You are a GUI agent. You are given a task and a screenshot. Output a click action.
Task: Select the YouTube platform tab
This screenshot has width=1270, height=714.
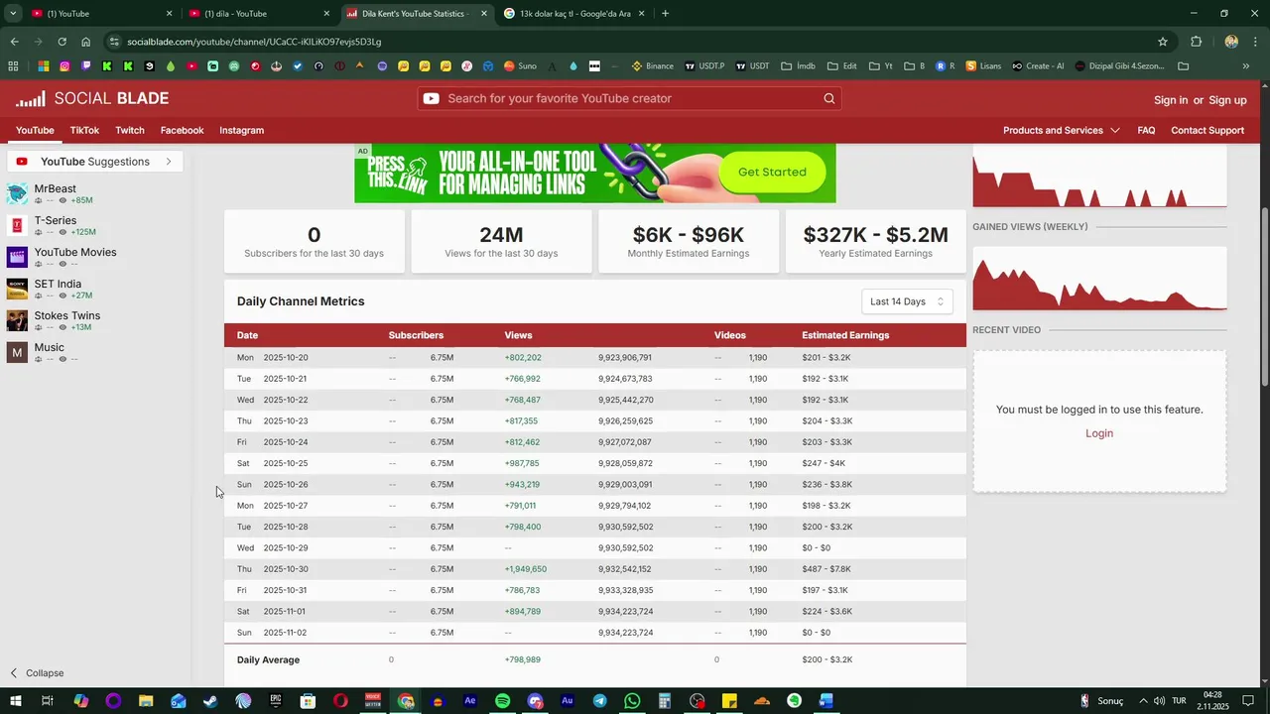coord(35,130)
